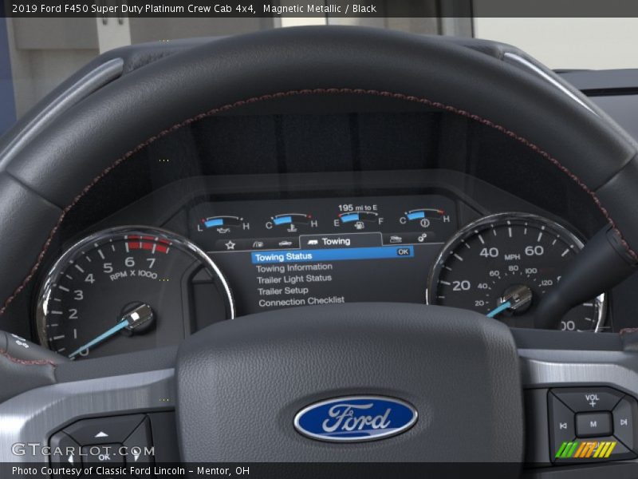Click the truck icon on the Towing tab
Screen dimensions: 638x479
point(313,240)
